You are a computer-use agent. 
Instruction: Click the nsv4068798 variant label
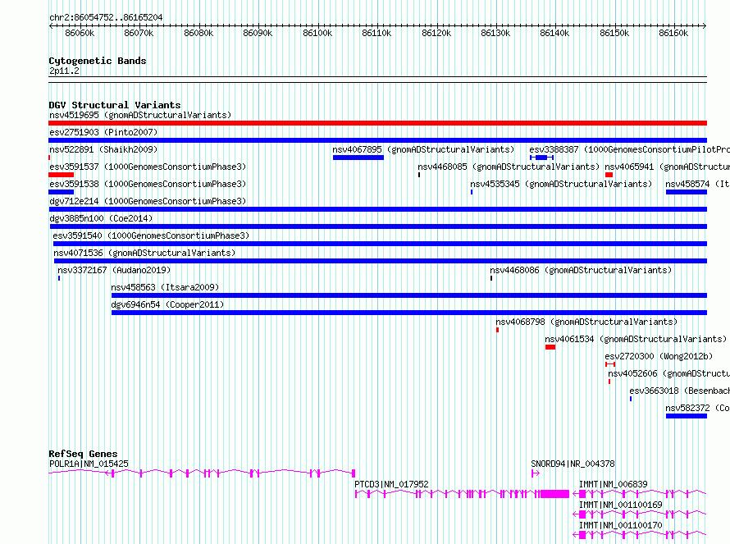[x=586, y=322]
